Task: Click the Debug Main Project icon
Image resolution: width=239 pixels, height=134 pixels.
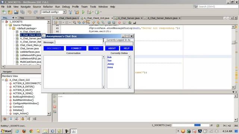Action: [89, 12]
